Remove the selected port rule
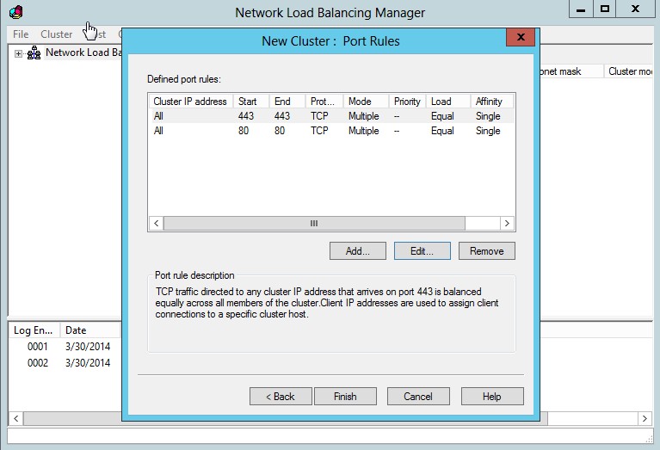 486,251
